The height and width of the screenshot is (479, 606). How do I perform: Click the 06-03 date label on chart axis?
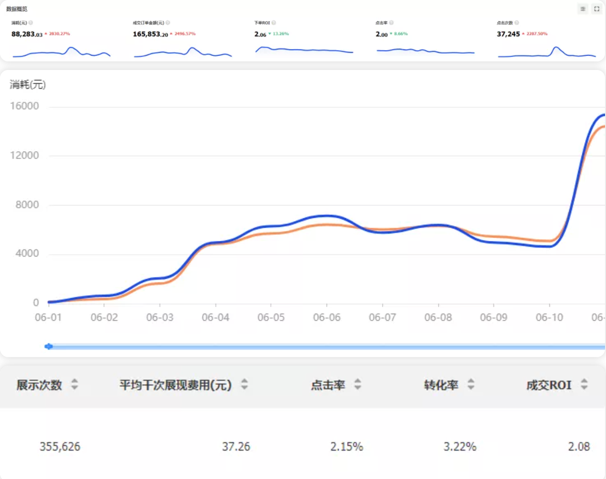[x=160, y=317]
